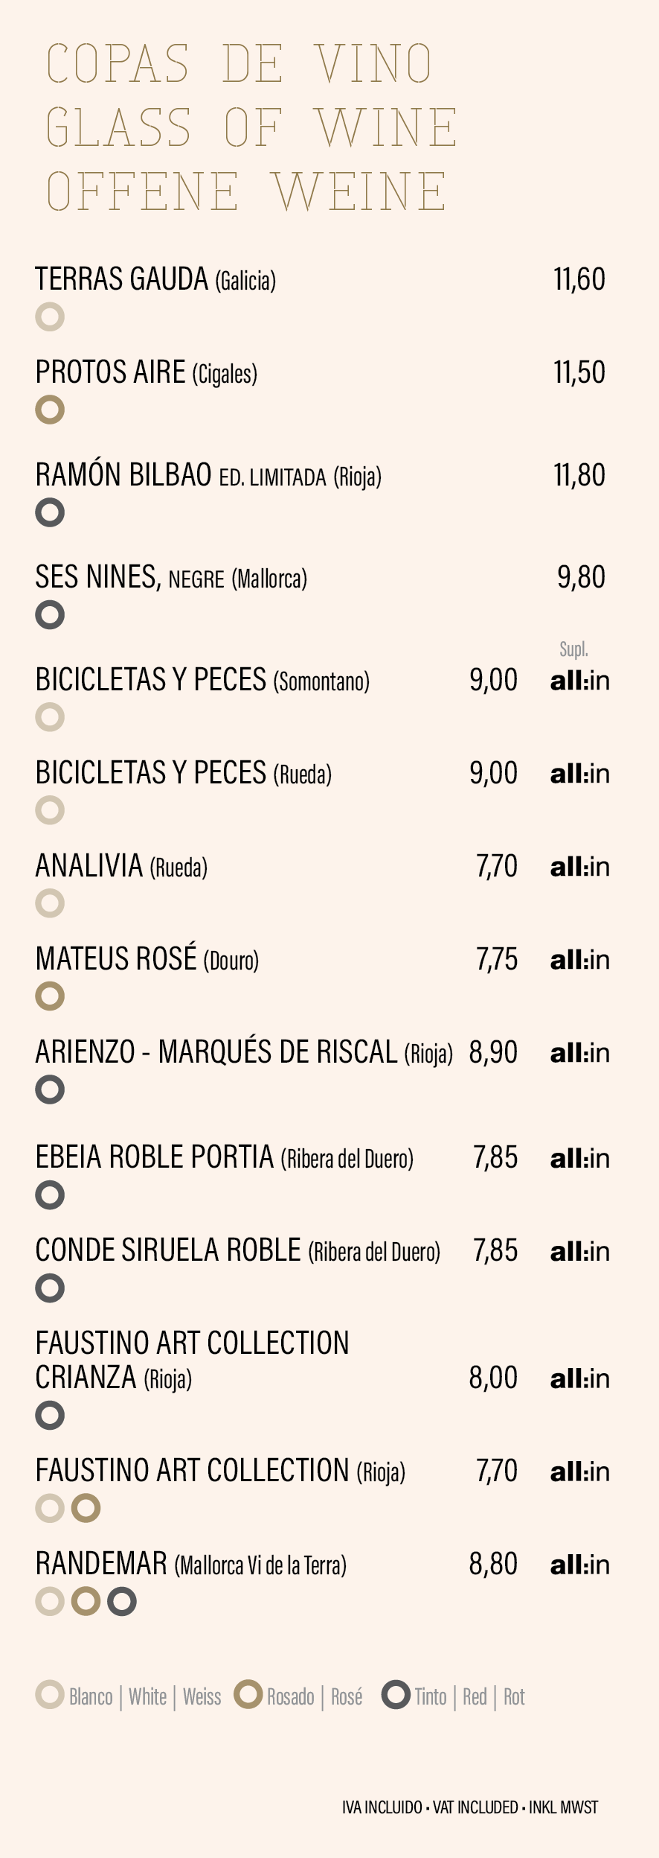Click the all:in label beside Mateus Rosé
The image size is (659, 1858).
point(580,960)
